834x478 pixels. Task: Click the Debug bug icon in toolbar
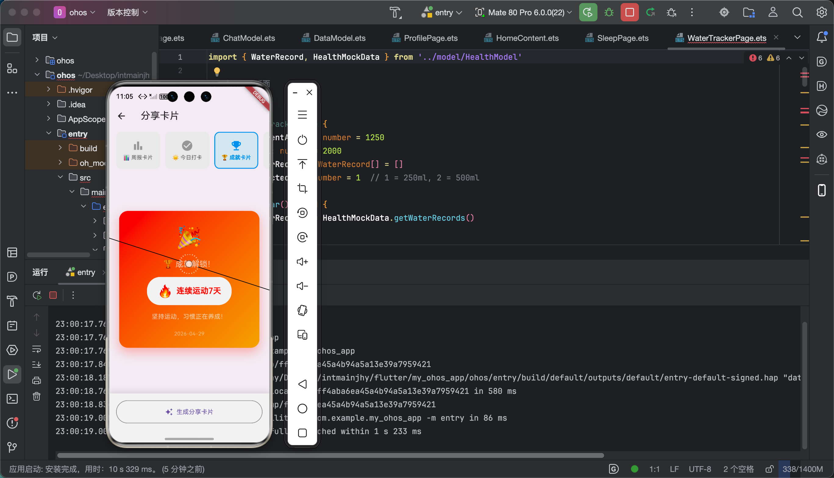coord(609,12)
